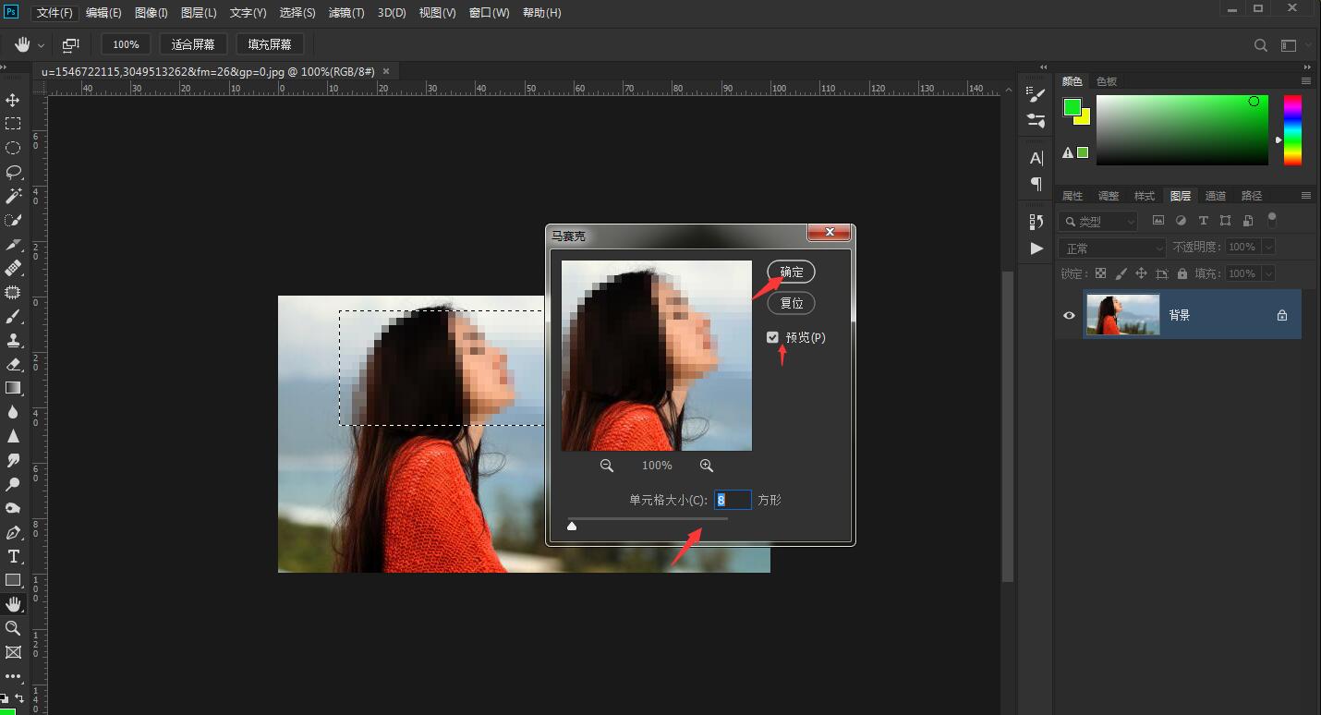This screenshot has height=715, width=1321.
Task: Switch to the 通道 channels tab
Action: click(1216, 196)
